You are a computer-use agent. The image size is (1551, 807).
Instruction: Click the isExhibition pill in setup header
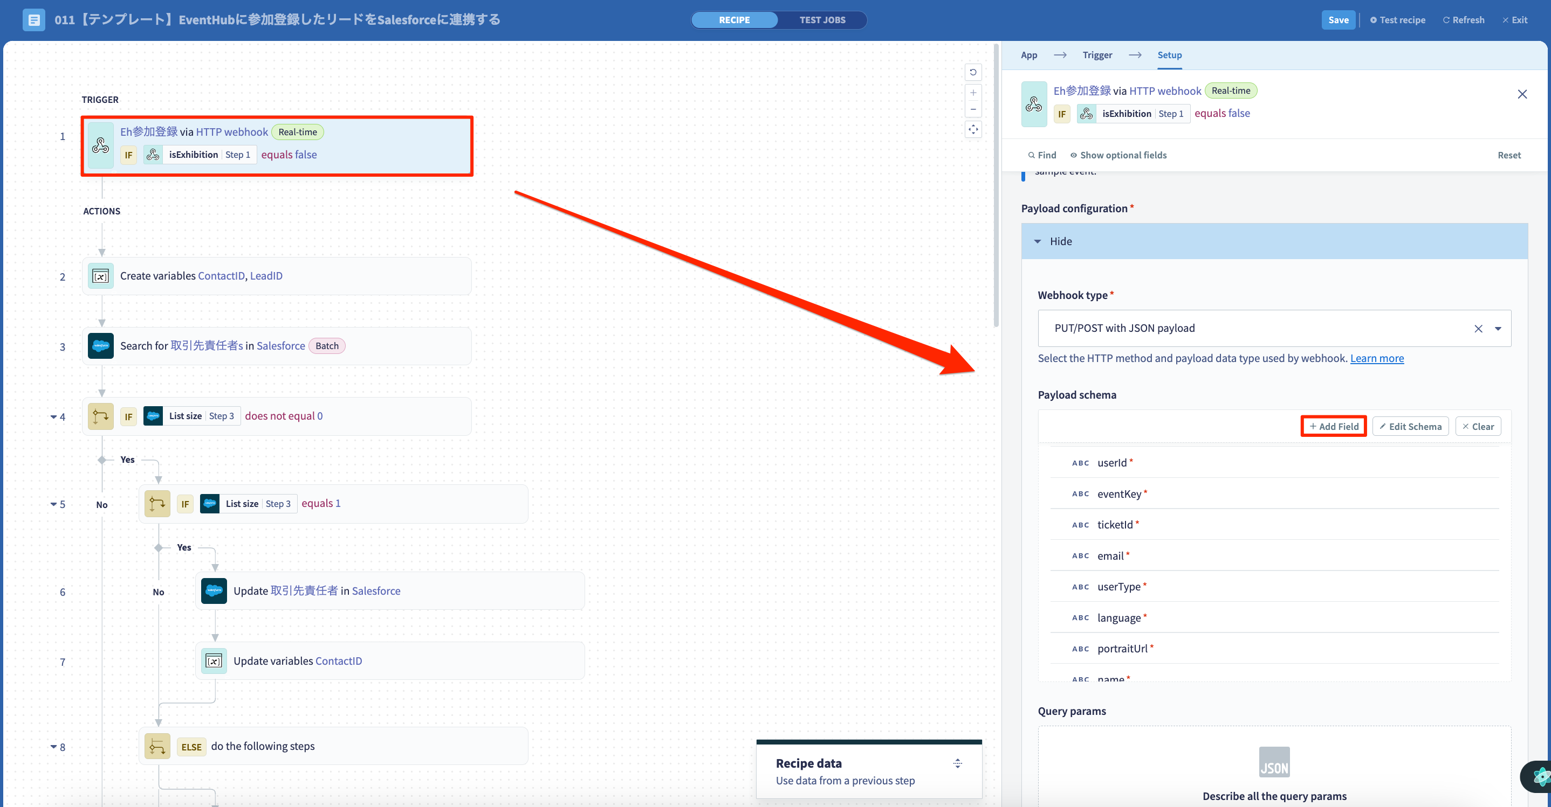click(x=1133, y=114)
